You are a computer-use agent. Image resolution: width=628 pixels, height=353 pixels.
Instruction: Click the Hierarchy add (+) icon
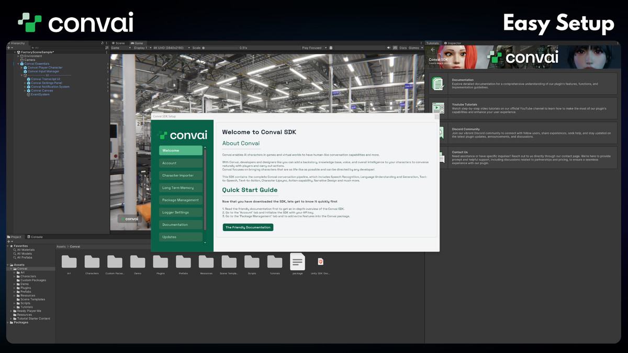9,48
